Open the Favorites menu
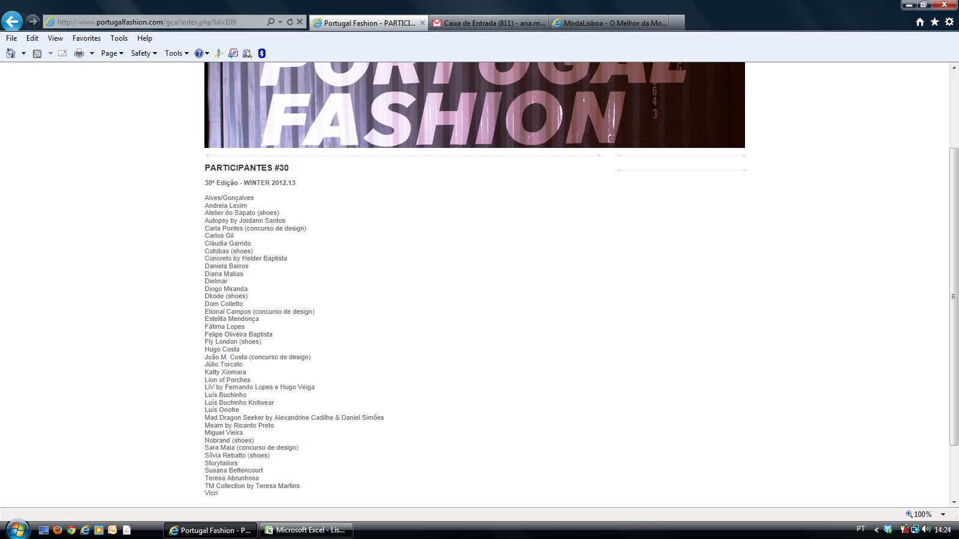 [x=86, y=38]
